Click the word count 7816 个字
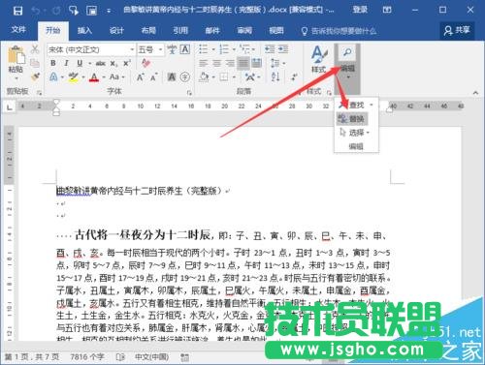Image resolution: width=485 pixels, height=365 pixels. 87,356
